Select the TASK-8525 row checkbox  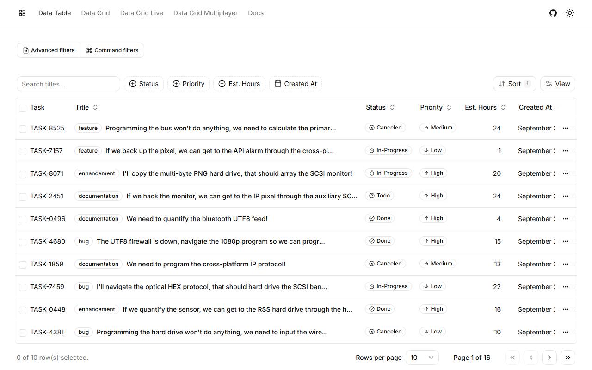pyautogui.click(x=23, y=129)
